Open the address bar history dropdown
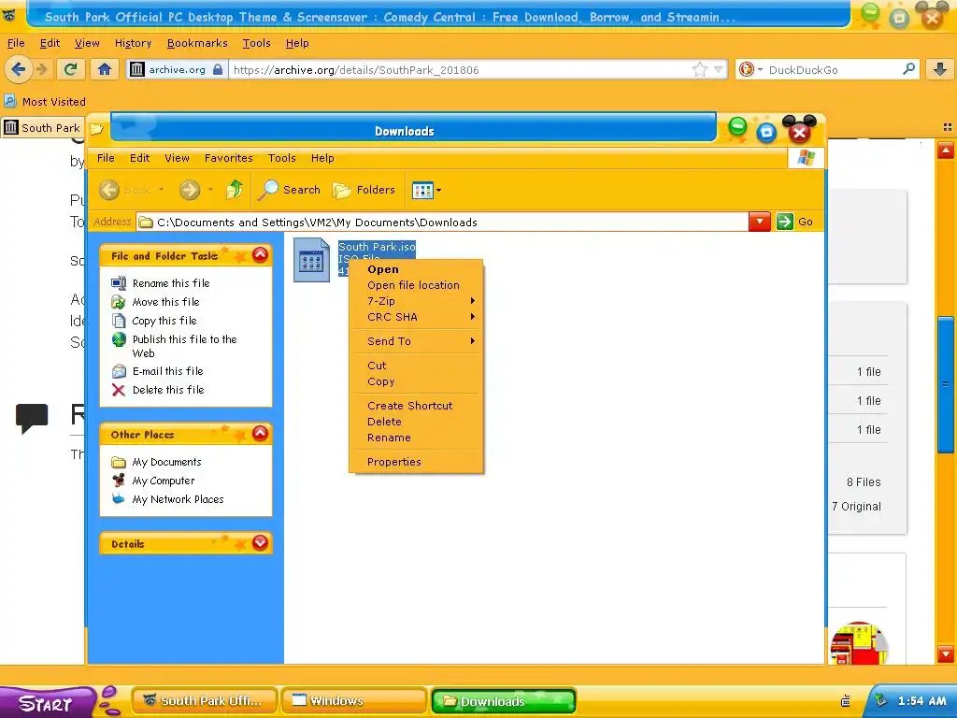The width and height of the screenshot is (957, 718). point(759,222)
